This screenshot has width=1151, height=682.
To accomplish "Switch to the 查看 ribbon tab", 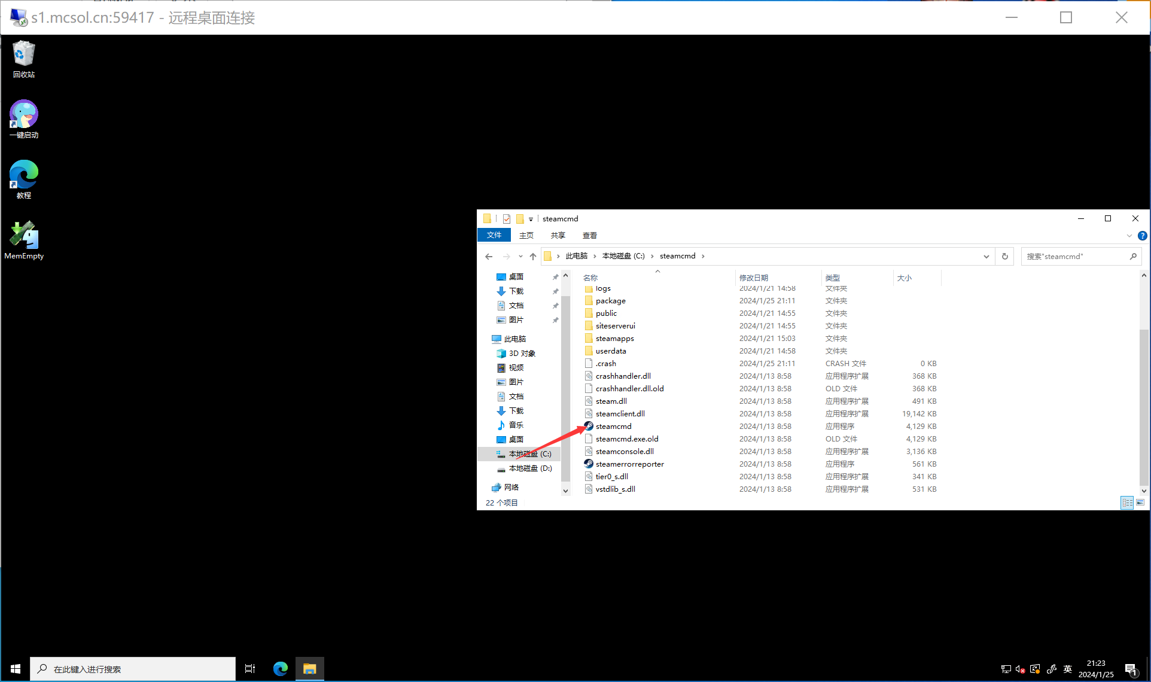I will point(590,236).
